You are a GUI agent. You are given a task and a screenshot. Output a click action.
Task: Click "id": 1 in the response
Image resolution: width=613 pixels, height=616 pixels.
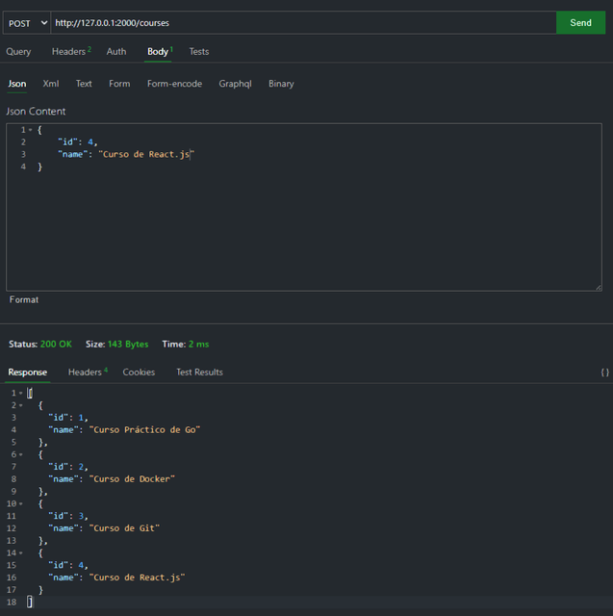pyautogui.click(x=68, y=418)
